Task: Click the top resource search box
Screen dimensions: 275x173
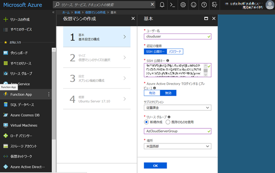Action: coord(104,5)
